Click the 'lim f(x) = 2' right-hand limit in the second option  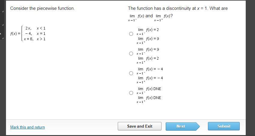point(148,58)
